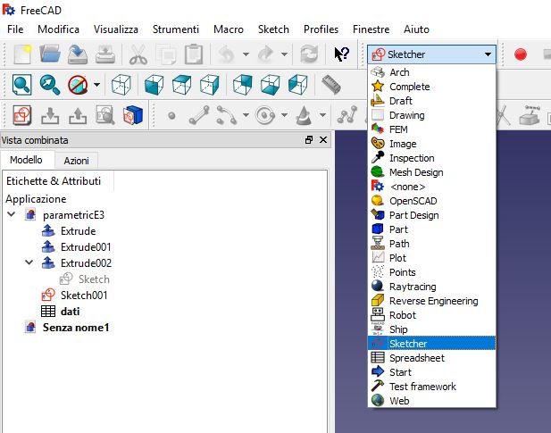The image size is (551, 433).
Task: Select the Arch workbench entry
Action: pos(431,72)
